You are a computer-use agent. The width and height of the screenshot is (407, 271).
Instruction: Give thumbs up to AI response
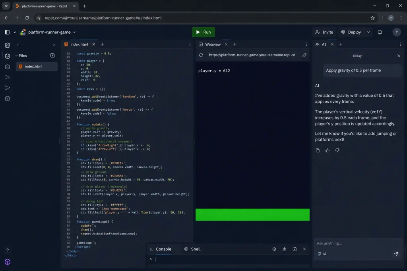(328, 150)
